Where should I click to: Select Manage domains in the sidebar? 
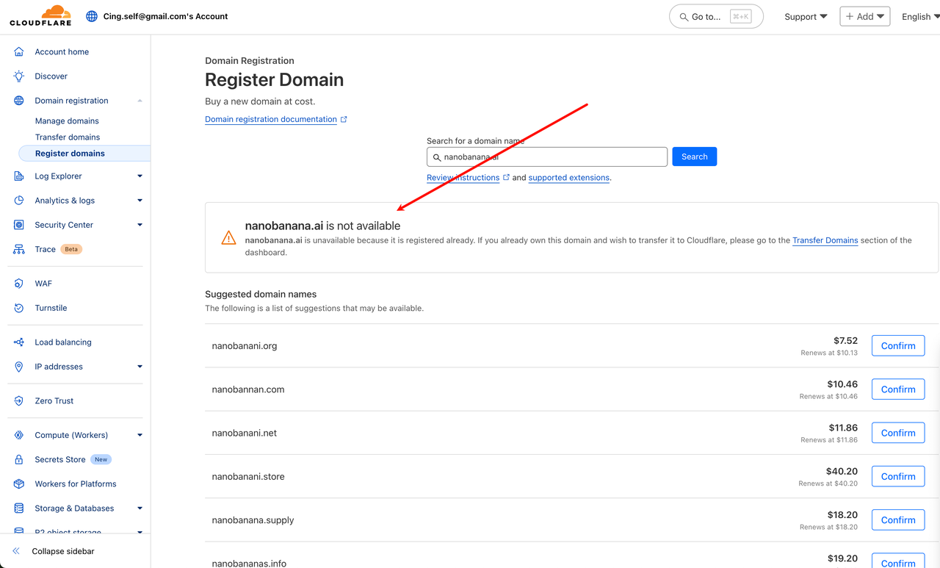67,121
